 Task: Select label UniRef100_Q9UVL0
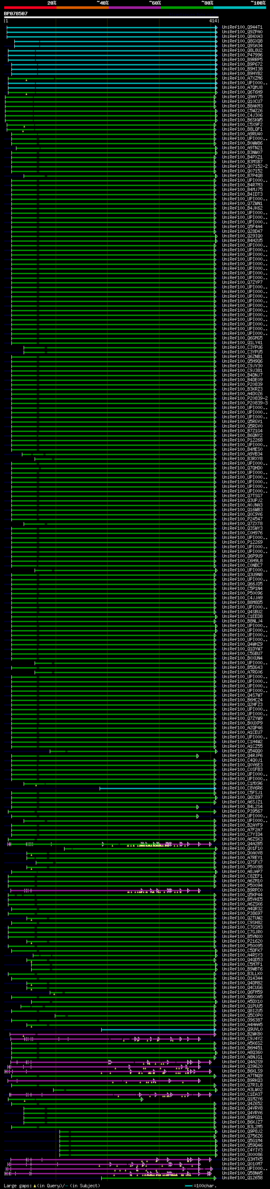(242, 1029)
